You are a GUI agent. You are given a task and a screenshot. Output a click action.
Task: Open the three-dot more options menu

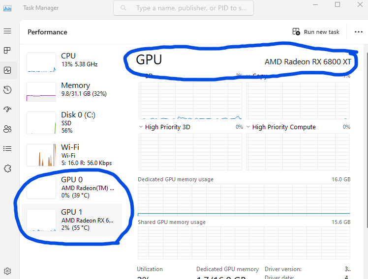click(x=358, y=32)
